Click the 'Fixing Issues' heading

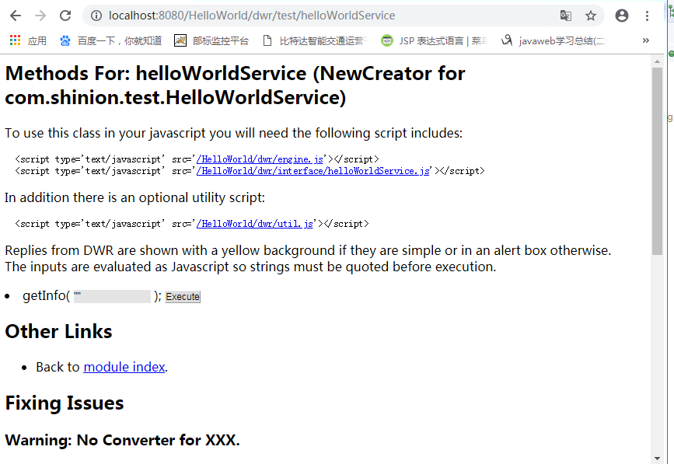(x=65, y=403)
